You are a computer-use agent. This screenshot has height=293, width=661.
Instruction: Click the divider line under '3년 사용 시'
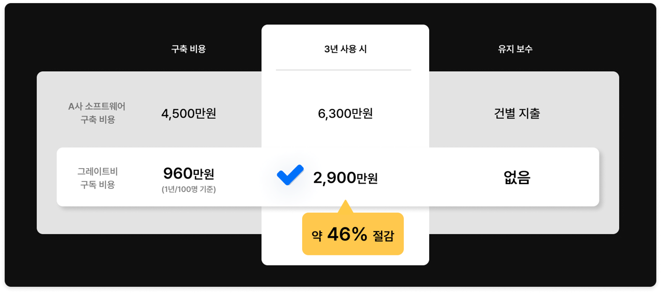click(x=343, y=70)
